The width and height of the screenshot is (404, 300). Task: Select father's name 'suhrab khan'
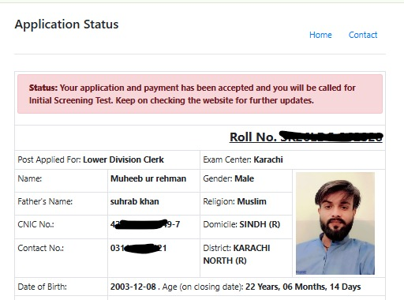(134, 201)
